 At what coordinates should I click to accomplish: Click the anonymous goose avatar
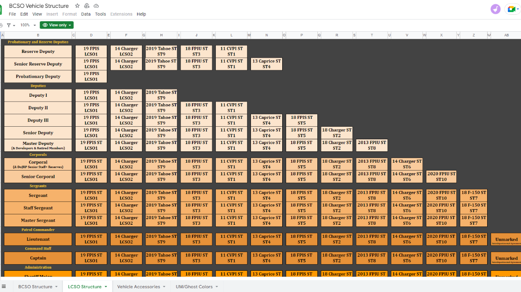tap(495, 9)
